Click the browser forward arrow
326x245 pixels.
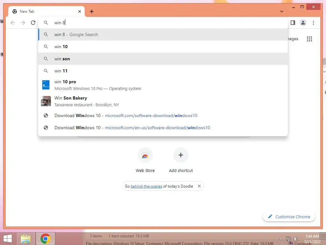(x=23, y=23)
